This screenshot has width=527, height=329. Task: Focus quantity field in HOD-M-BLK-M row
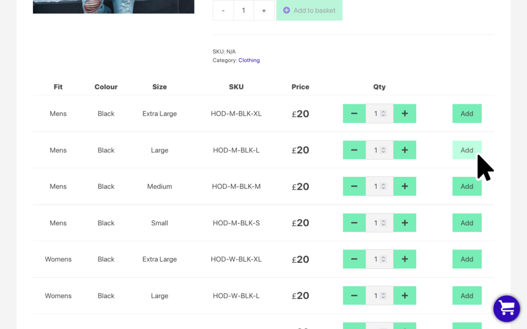coord(379,186)
